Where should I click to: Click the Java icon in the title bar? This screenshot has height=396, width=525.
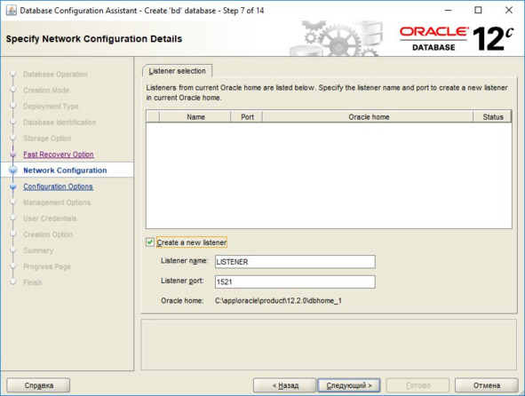[x=12, y=11]
